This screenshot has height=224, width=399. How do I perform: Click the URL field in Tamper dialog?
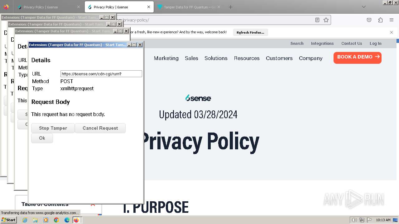click(101, 74)
